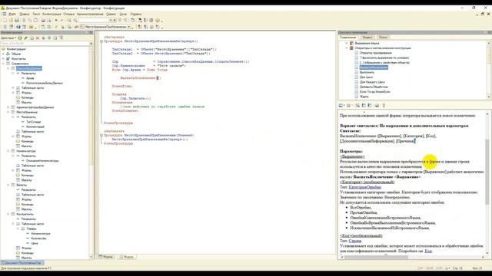Expand the Константы tree node

(x=3, y=59)
